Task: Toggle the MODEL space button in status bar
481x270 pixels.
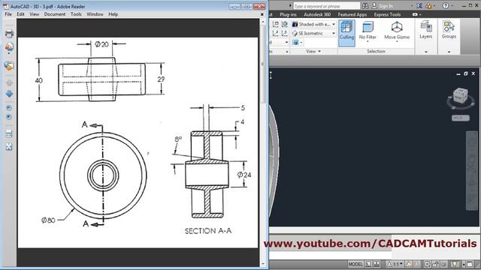Action: 355,264
